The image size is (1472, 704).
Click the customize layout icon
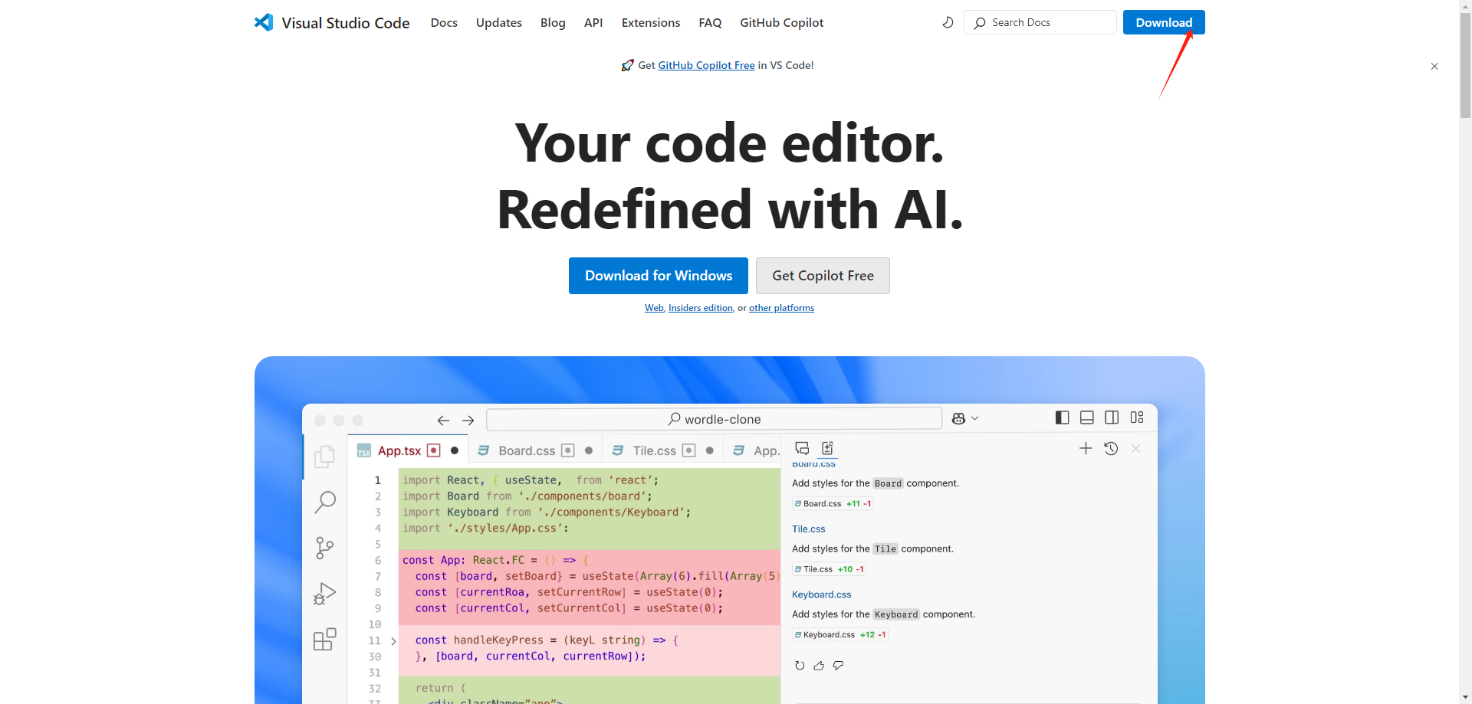(1137, 417)
